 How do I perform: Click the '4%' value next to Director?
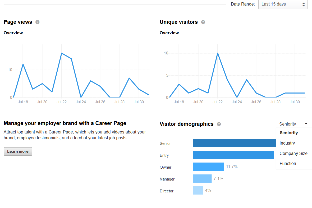pyautogui.click(x=208, y=191)
